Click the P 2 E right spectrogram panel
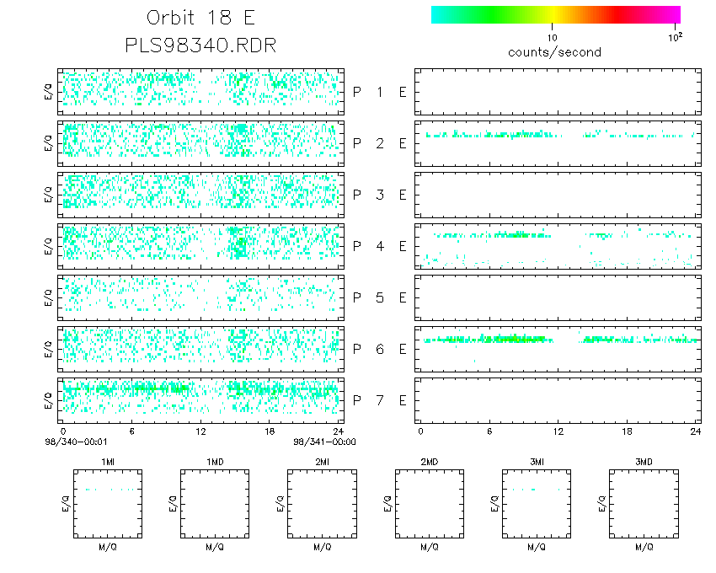This screenshot has height=573, width=716. [x=558, y=143]
